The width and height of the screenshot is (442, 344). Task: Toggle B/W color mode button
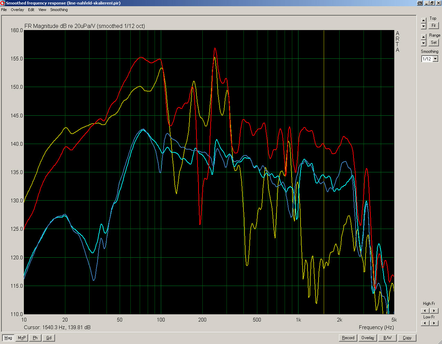(388, 338)
